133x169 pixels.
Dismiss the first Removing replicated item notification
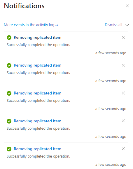123,37
